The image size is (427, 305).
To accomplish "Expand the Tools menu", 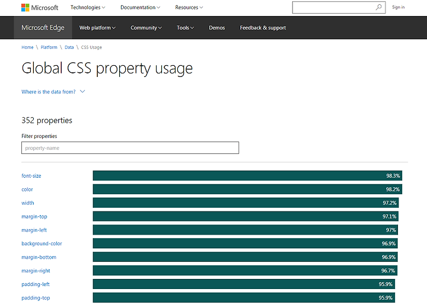I will coord(185,28).
